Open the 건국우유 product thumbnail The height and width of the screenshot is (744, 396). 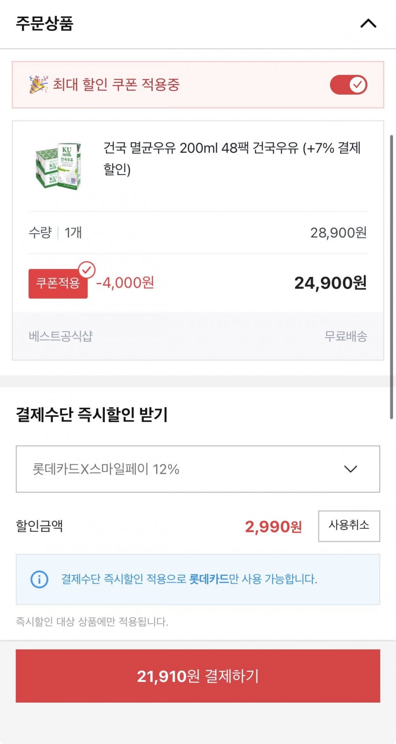[x=59, y=166]
